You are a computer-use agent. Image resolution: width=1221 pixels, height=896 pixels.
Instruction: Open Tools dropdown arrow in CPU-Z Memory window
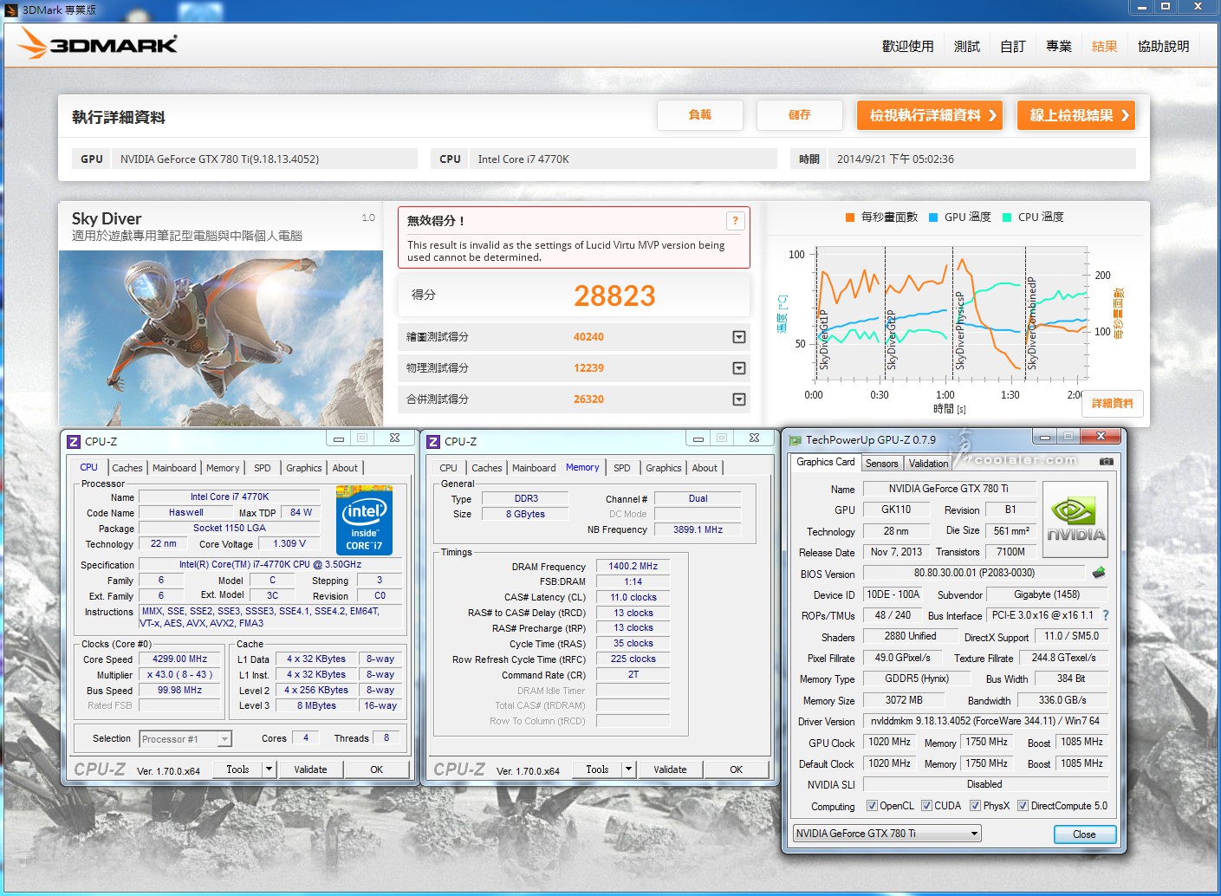pos(628,769)
